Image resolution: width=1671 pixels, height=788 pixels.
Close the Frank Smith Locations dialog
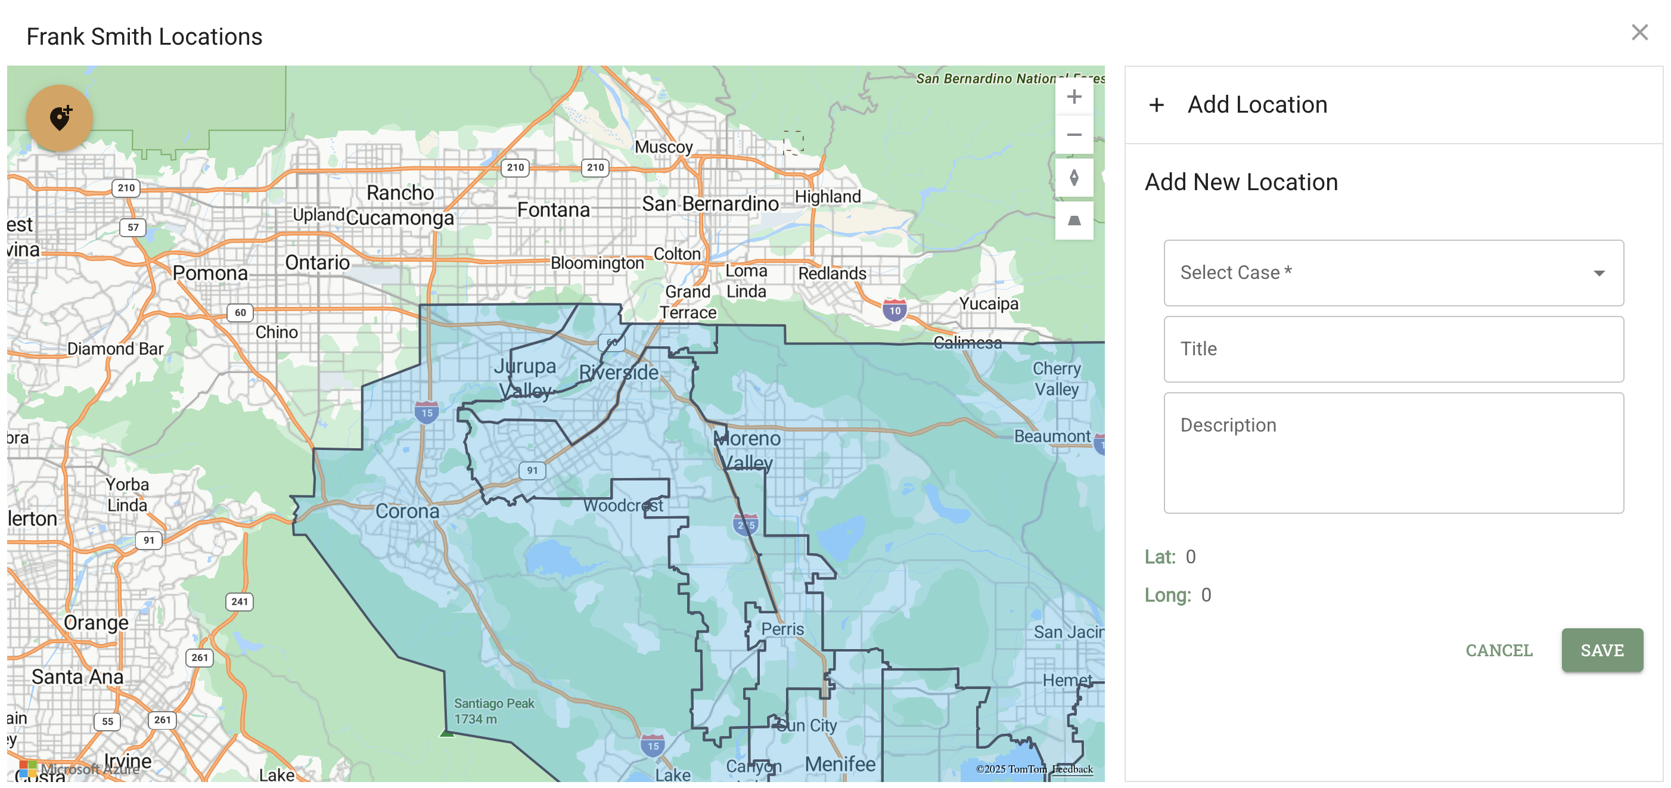tap(1639, 32)
